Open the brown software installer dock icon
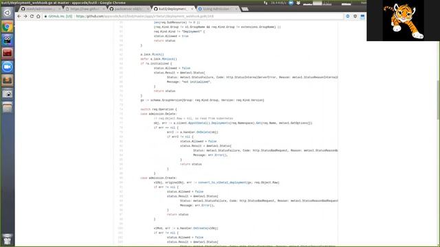440x247 pixels. click(x=8, y=80)
